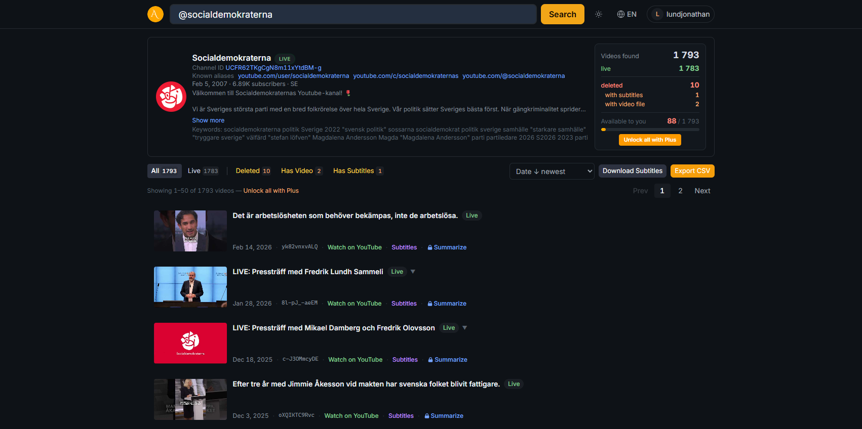
Task: Open the title 'Efter tre år med Jimmie Åkesson'
Action: pyautogui.click(x=366, y=384)
